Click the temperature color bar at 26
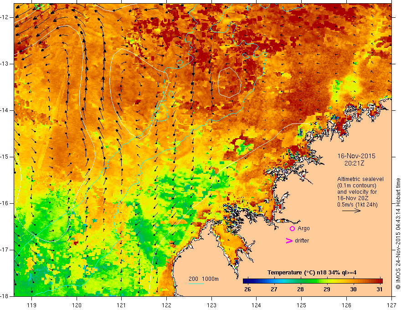 click(x=247, y=281)
